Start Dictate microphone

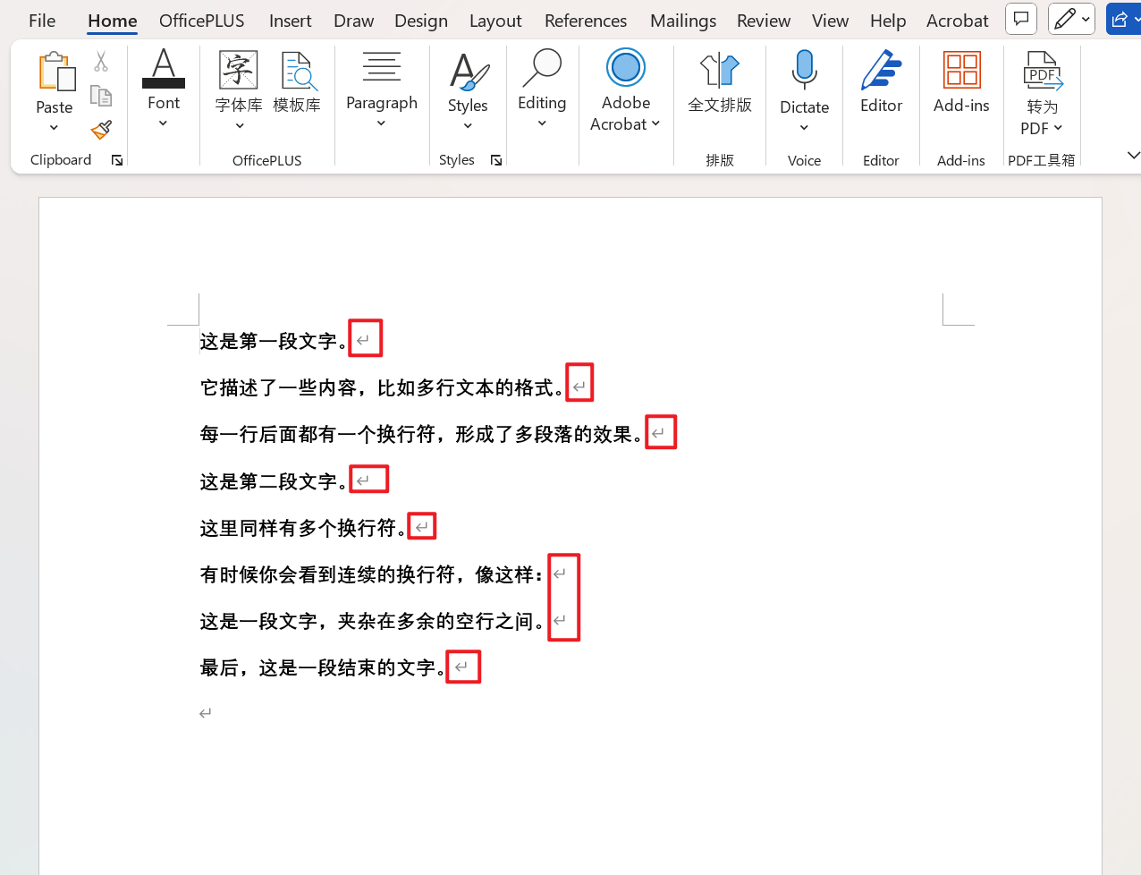[x=805, y=72]
